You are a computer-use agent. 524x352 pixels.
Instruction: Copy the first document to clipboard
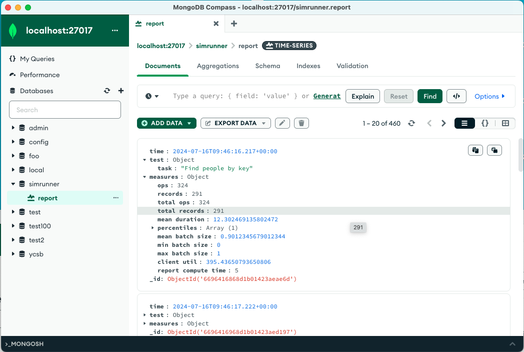click(475, 150)
